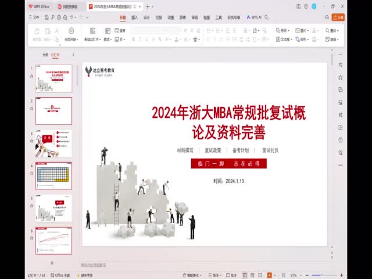Click the ribbon search magnifier icon
The width and height of the screenshot is (372, 279).
click(266, 17)
